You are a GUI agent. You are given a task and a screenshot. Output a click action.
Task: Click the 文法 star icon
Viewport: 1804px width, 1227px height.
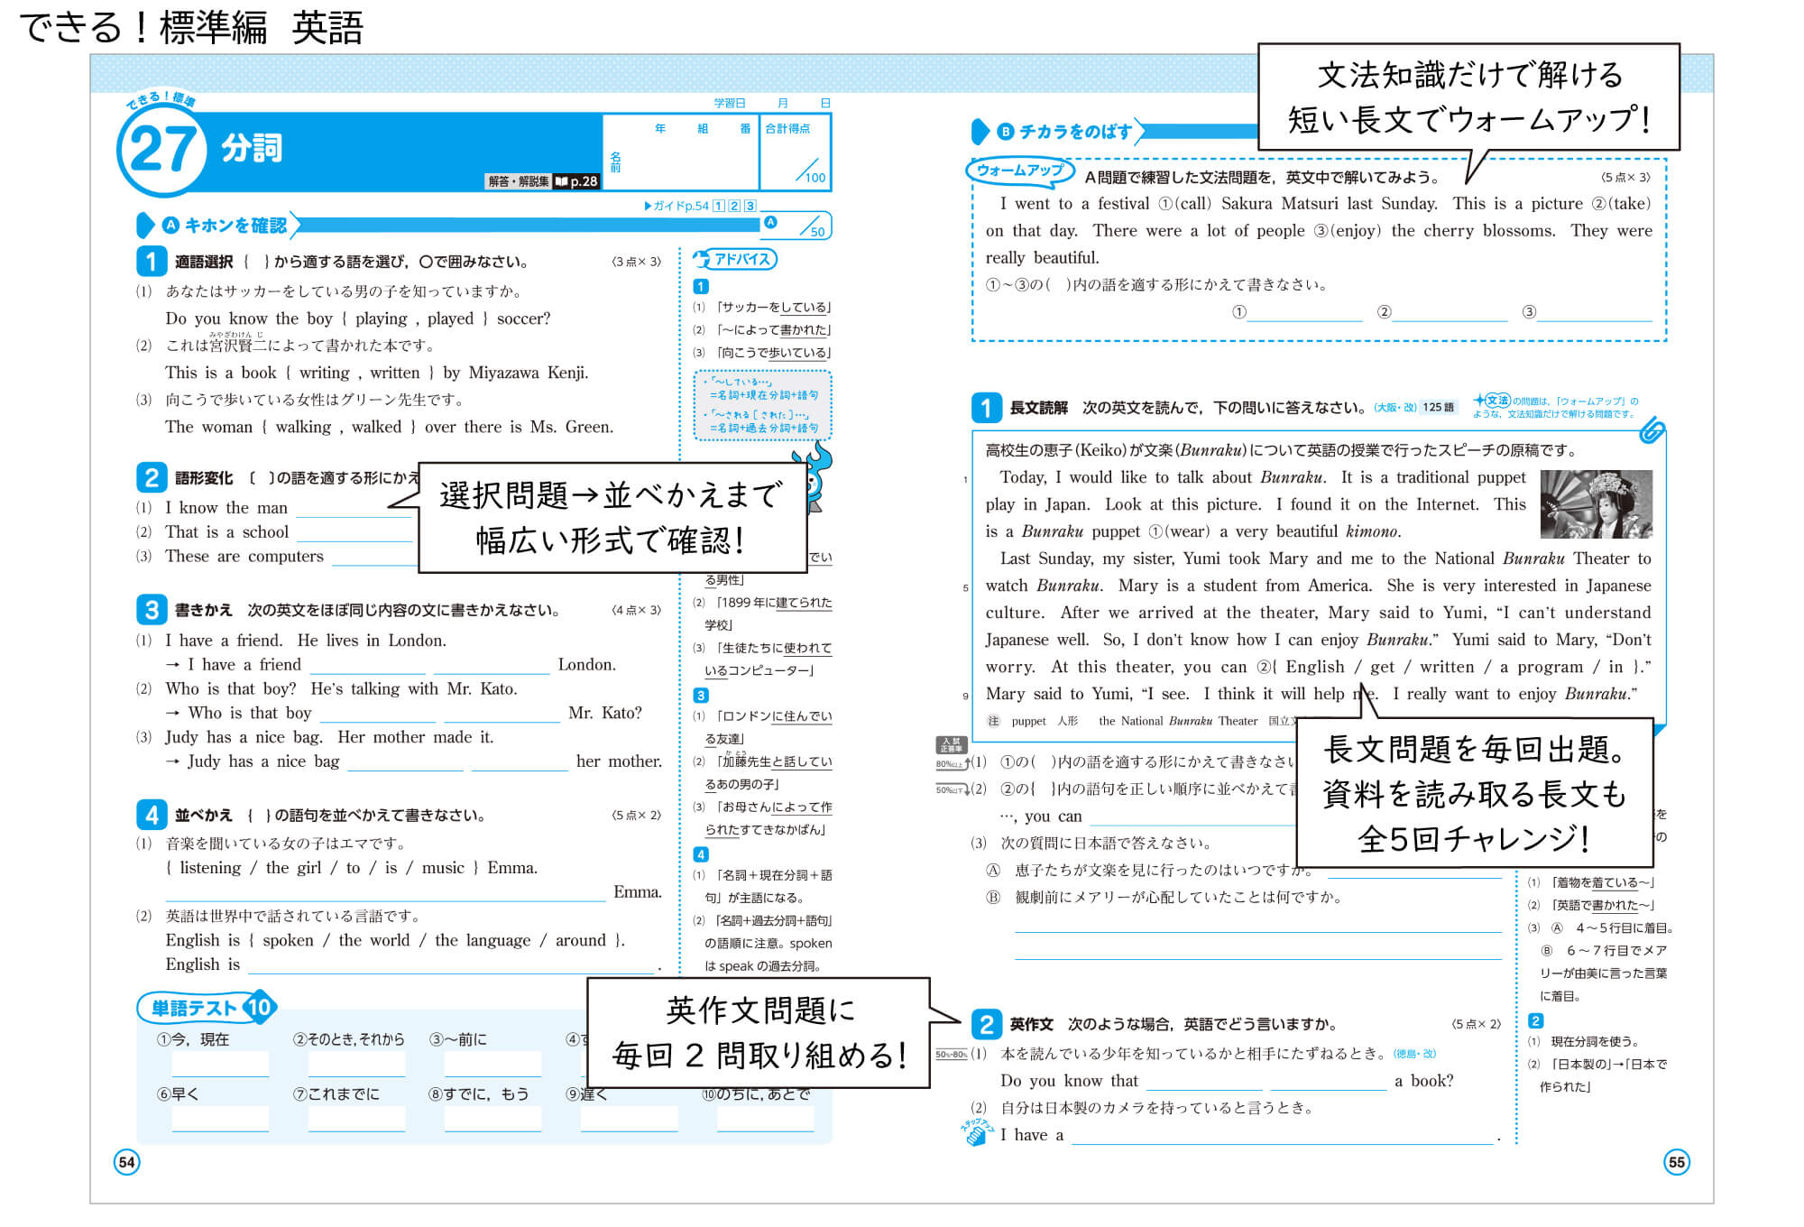(1492, 401)
